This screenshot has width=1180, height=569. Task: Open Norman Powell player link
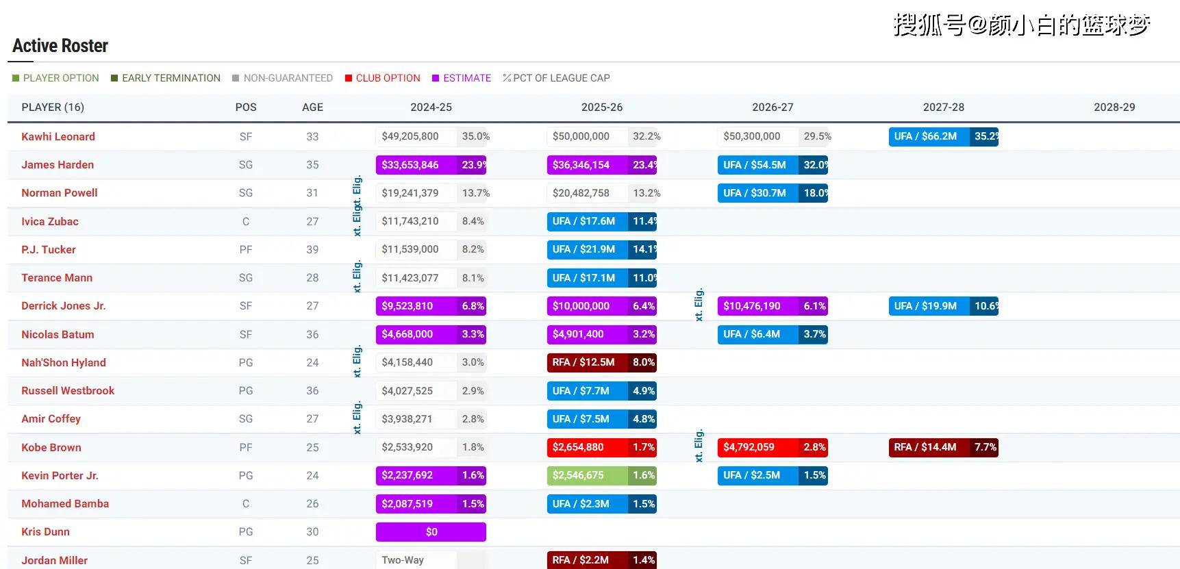coord(60,192)
